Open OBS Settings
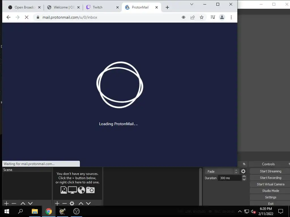 click(x=270, y=197)
